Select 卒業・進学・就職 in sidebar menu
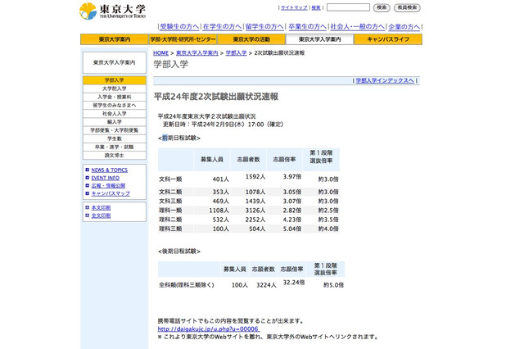This screenshot has width=524, height=349. point(115,147)
